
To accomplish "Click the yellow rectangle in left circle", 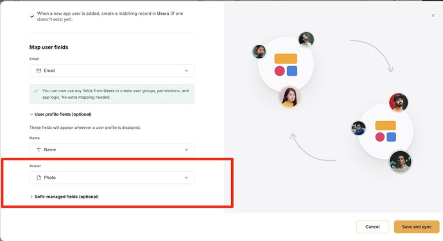I will 286,59.
